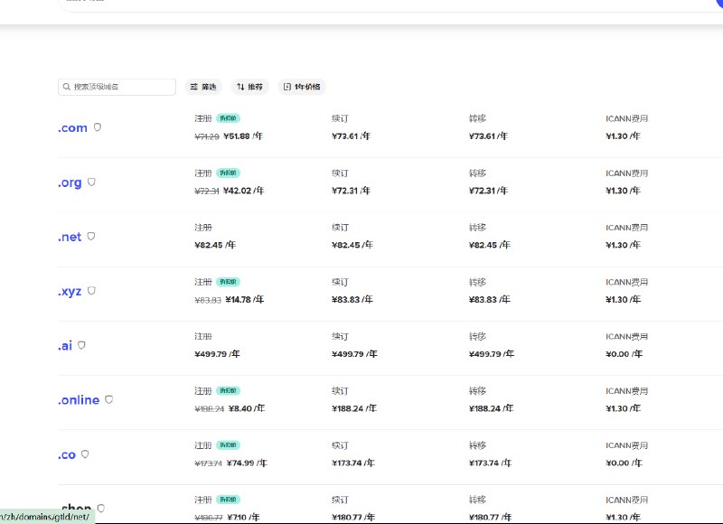Open the 1年价格 period dropdown

(302, 87)
